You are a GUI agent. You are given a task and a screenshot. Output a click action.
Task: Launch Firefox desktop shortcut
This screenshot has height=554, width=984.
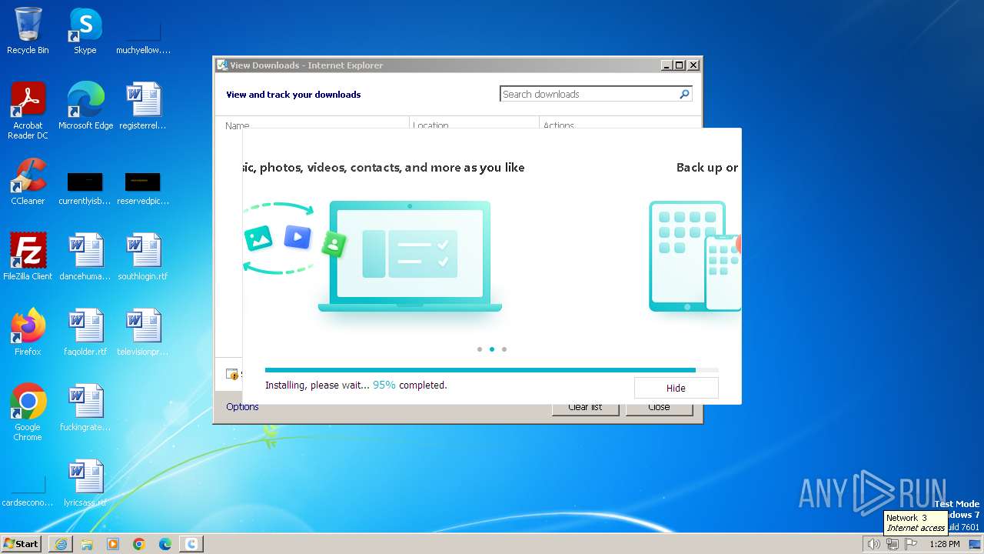pos(28,332)
